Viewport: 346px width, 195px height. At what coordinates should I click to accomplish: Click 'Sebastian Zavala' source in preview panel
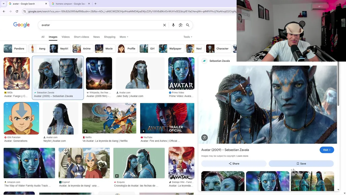click(219, 61)
